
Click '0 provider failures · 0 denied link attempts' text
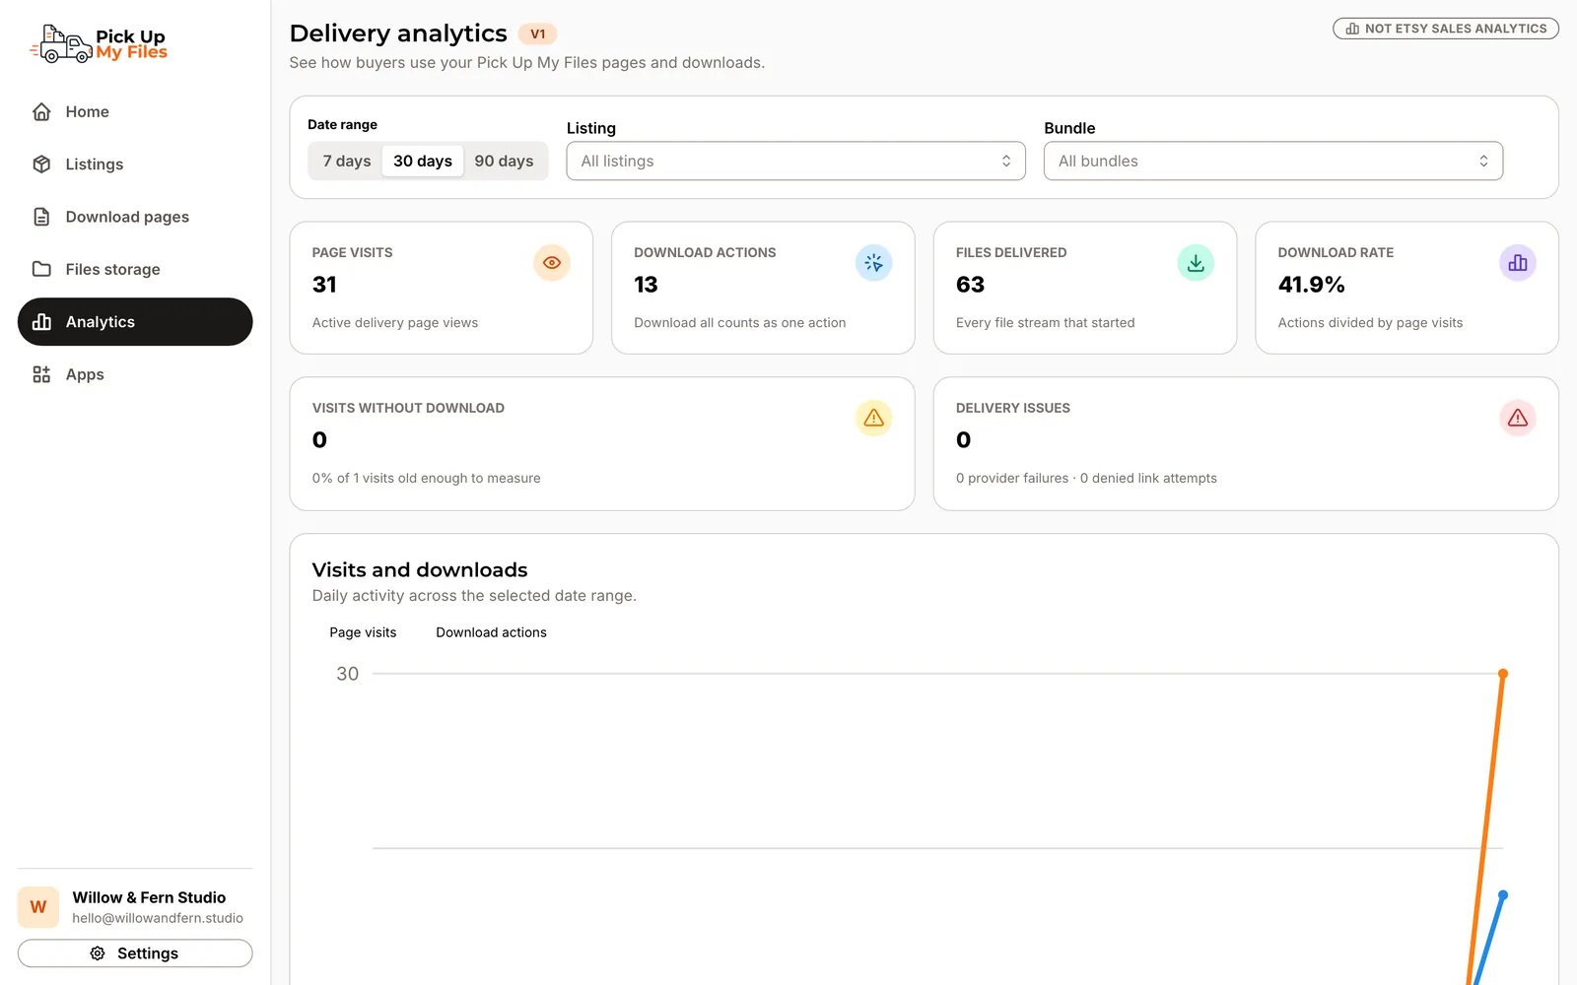click(1086, 478)
